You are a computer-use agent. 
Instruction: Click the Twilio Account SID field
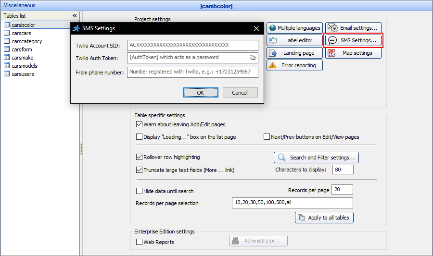click(x=192, y=45)
